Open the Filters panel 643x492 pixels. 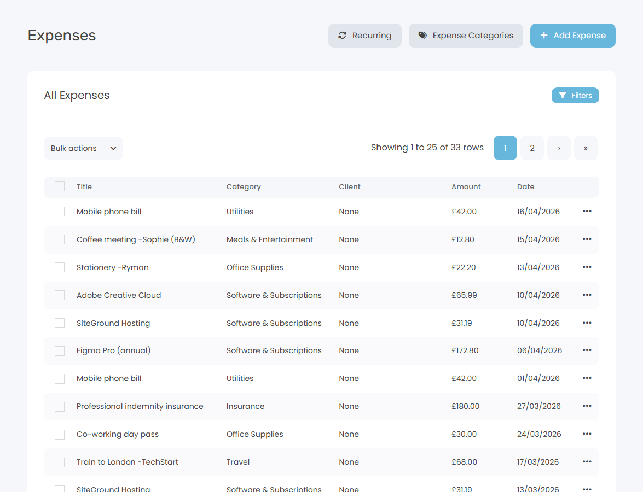point(575,96)
